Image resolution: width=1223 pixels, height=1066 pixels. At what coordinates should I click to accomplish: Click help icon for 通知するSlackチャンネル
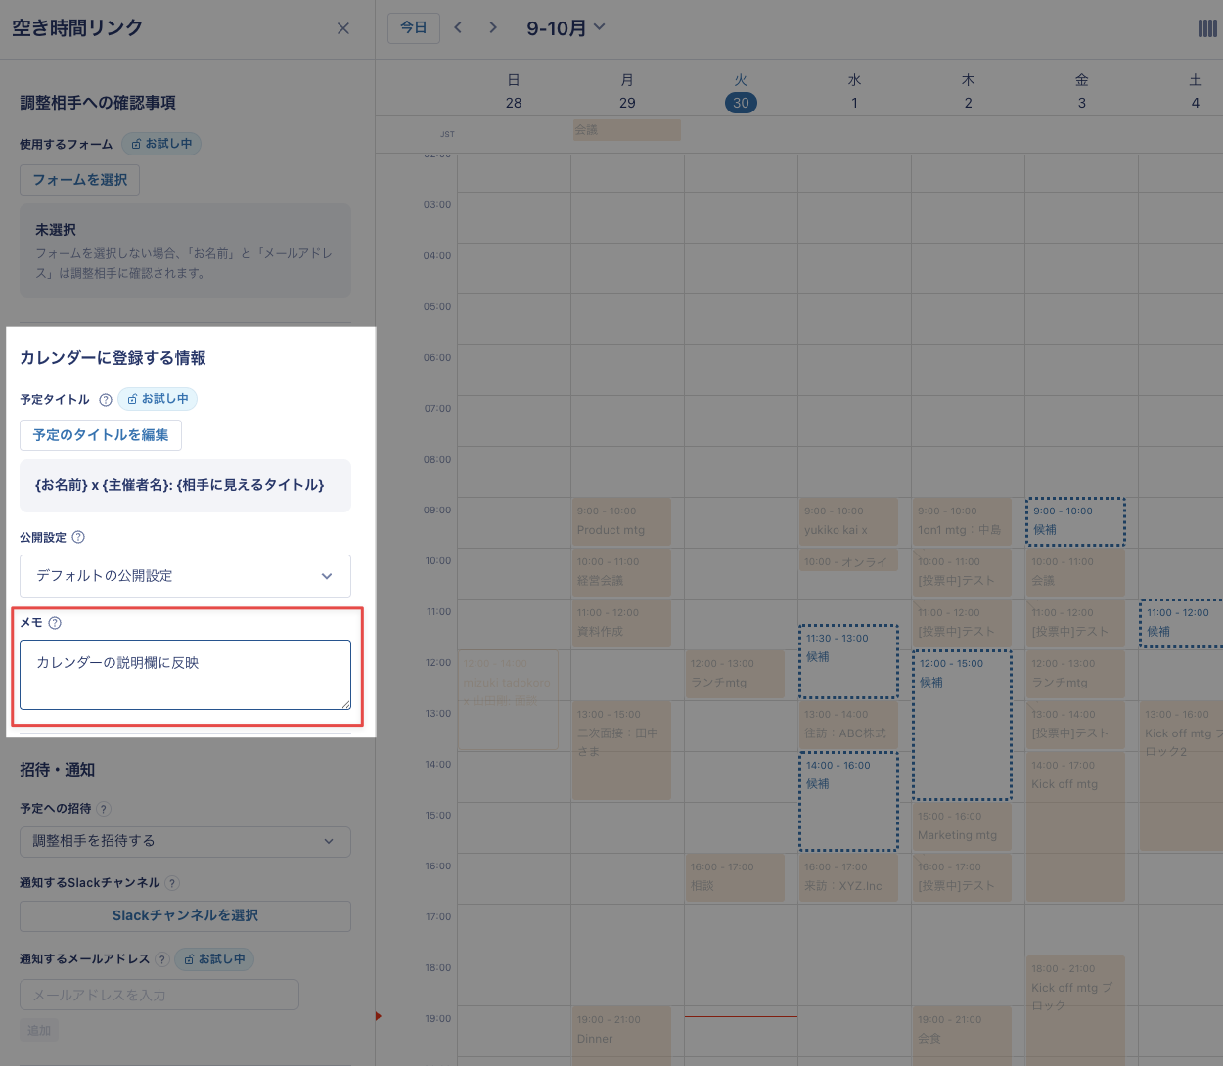pyautogui.click(x=172, y=883)
